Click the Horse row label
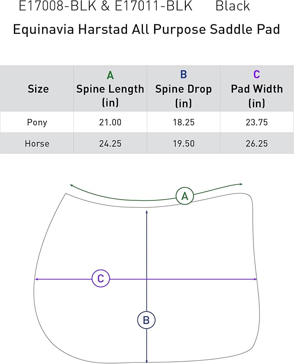Screen dimensions: 294x364 [37, 143]
